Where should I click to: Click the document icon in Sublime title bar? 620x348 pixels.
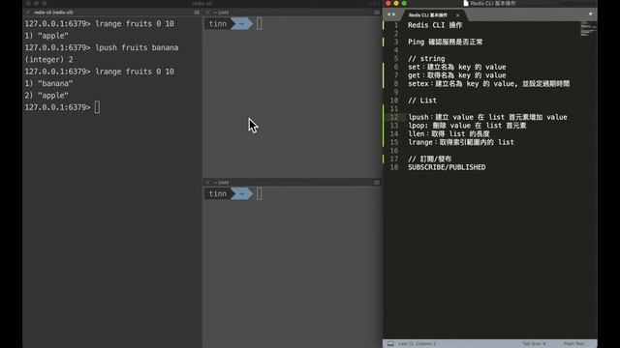466,3
